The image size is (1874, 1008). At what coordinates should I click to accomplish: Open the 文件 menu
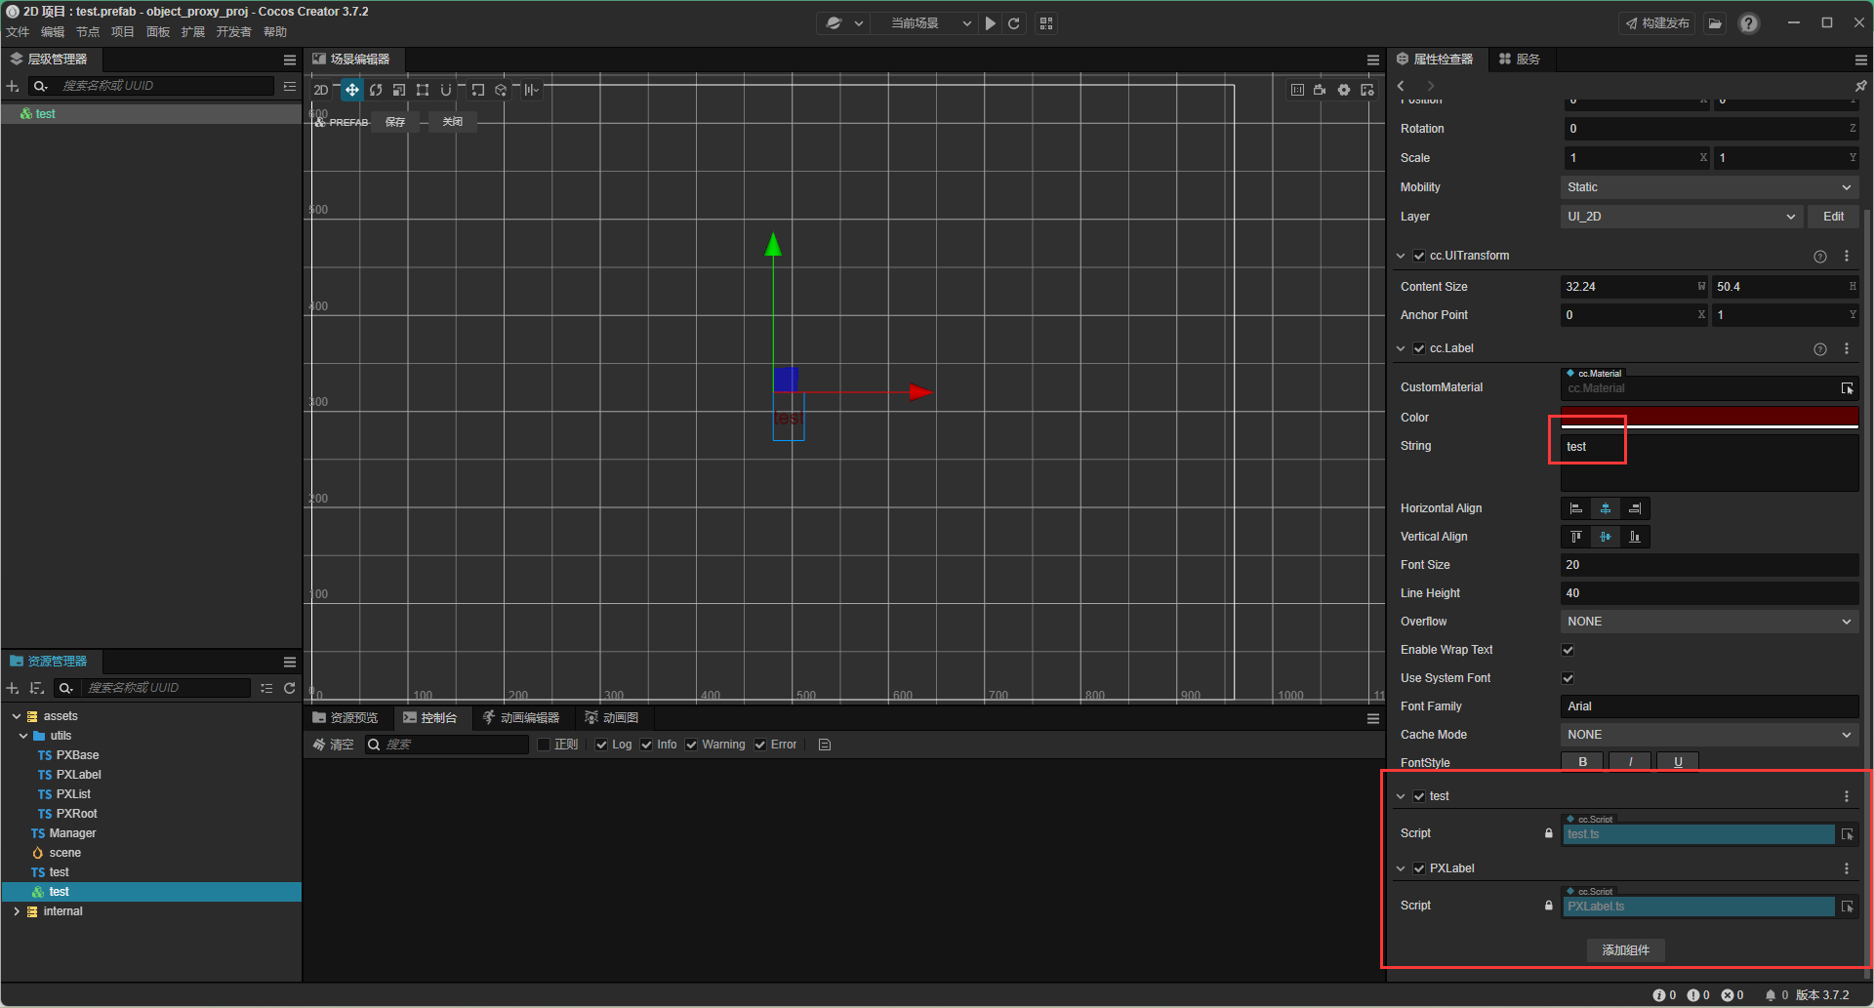click(19, 32)
